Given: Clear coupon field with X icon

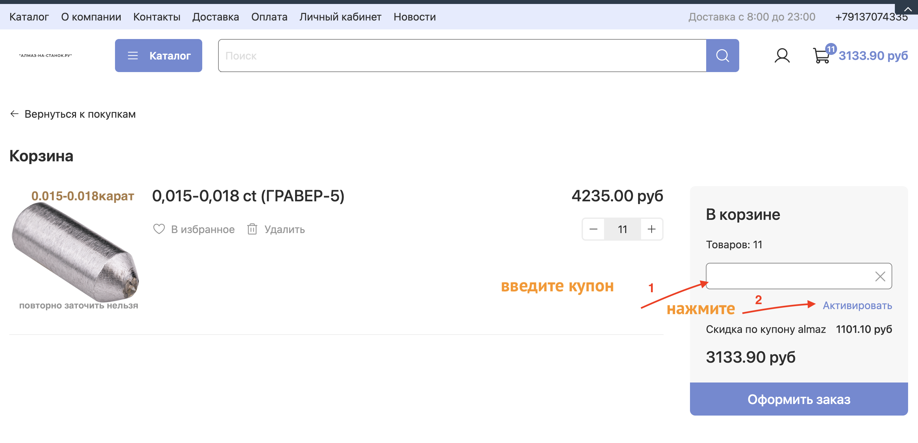Looking at the screenshot, I should (x=880, y=276).
